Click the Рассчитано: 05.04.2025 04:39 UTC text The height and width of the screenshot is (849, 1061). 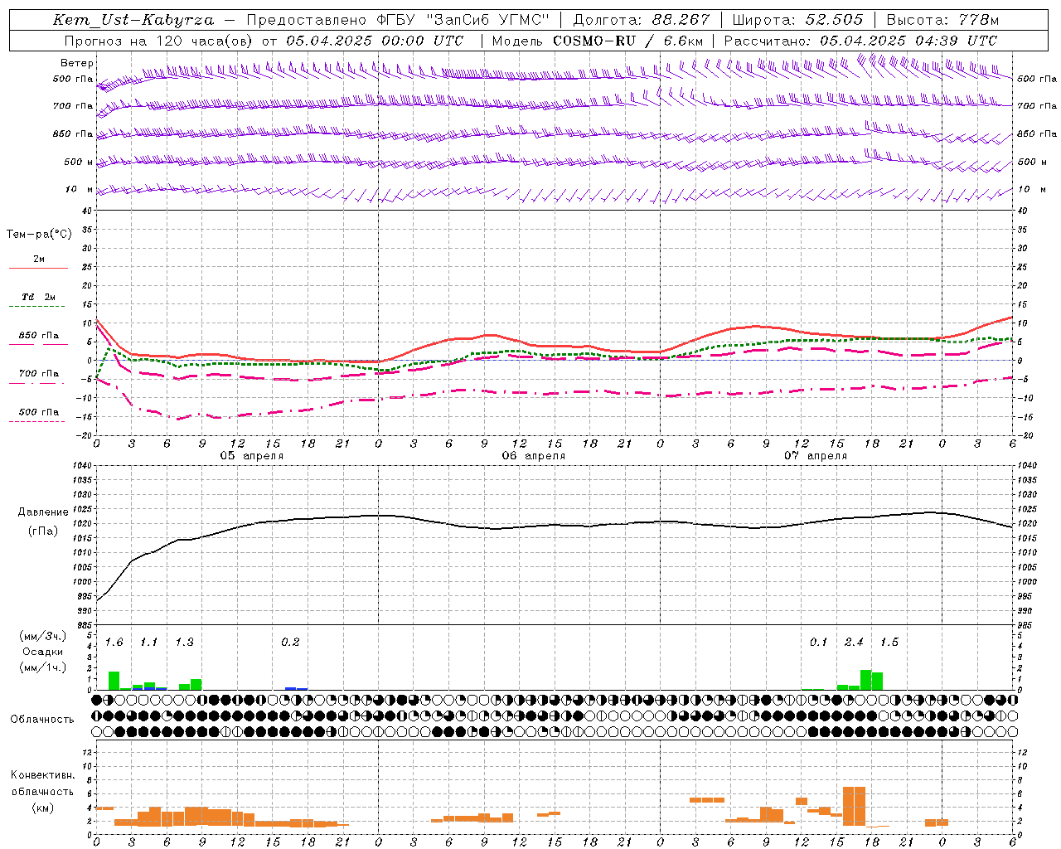coord(860,41)
